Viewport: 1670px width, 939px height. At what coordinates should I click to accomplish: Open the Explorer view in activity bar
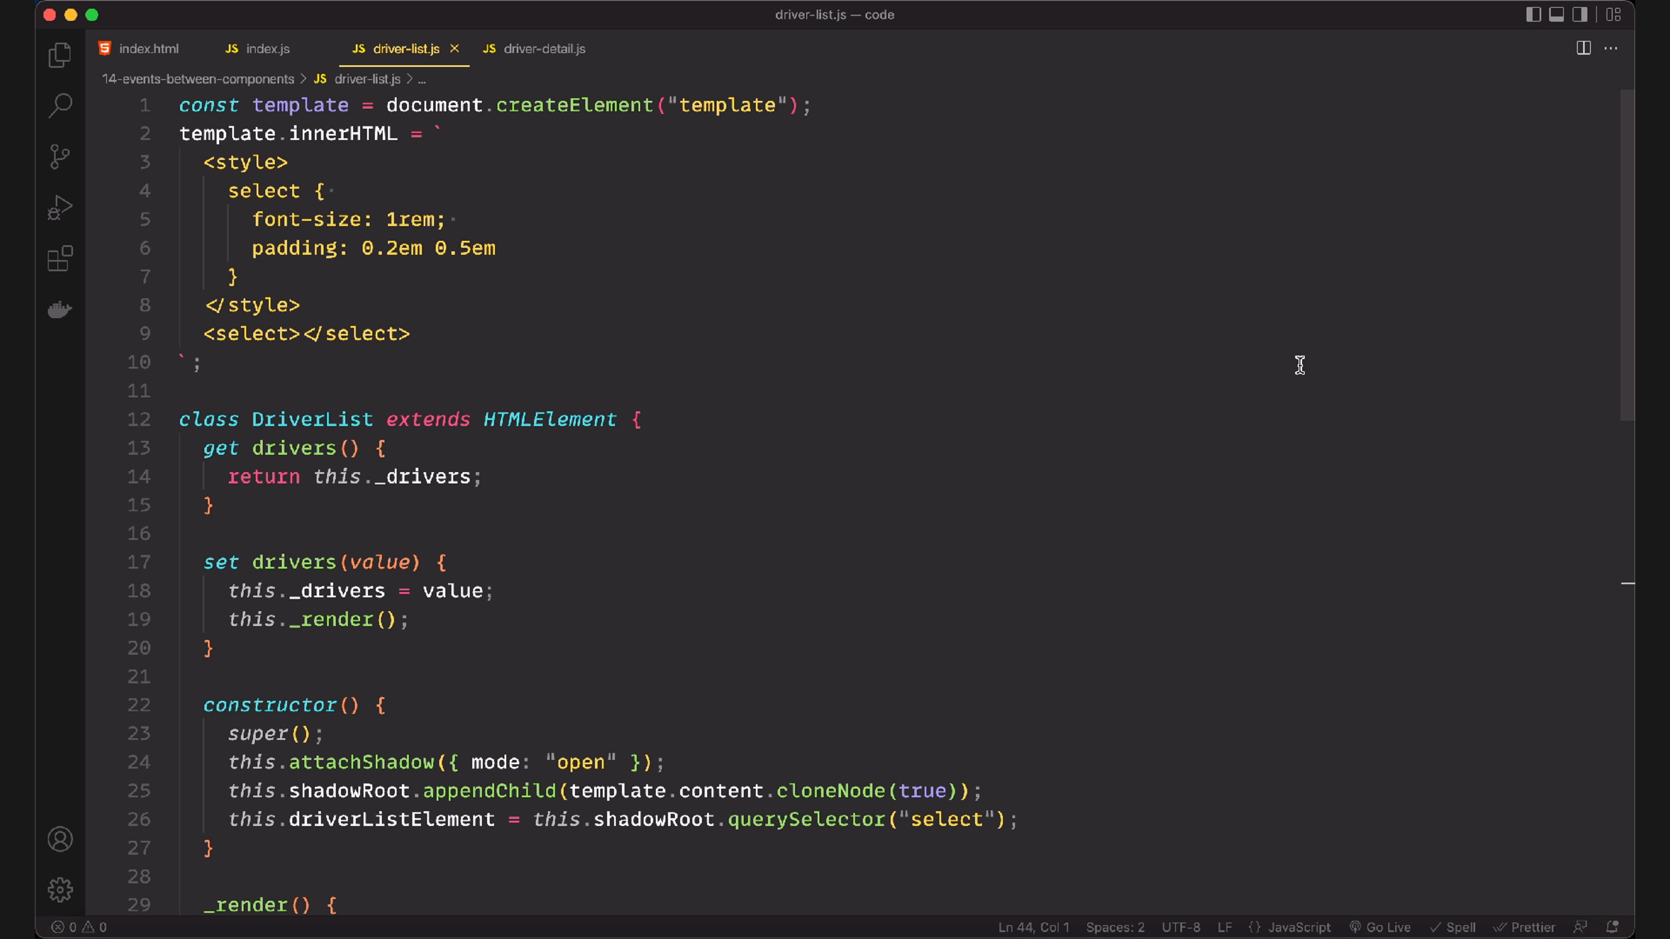pos(60,55)
